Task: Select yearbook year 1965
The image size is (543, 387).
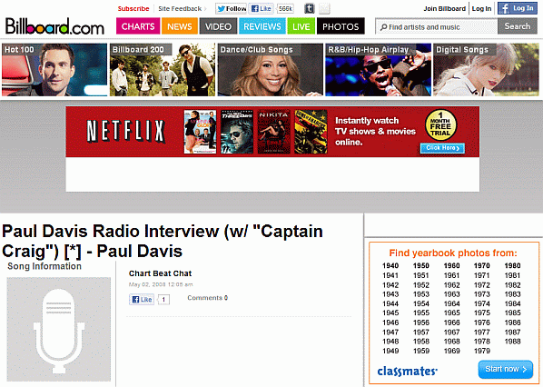Action: pyautogui.click(x=451, y=313)
